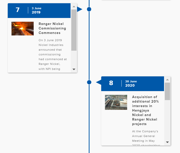This screenshot has width=180, height=153.
Task: Click text 'At the Company's'
Action: [x=145, y=131]
